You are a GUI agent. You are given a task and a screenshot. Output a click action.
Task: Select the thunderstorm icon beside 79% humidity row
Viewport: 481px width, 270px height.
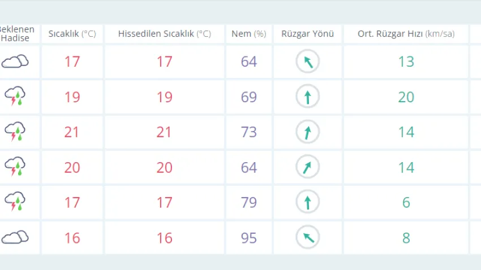15,202
